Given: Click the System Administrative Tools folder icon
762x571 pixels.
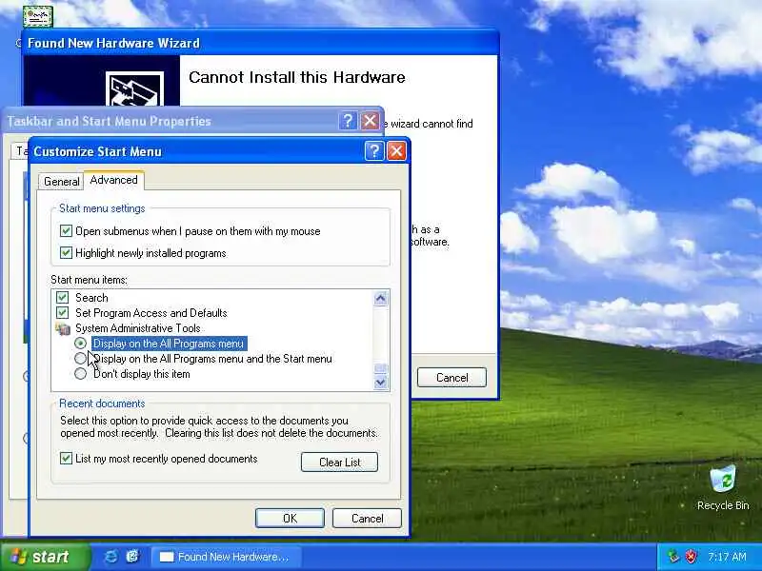Looking at the screenshot, I should (x=63, y=328).
